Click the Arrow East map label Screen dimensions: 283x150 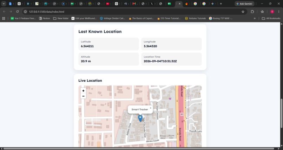click(171, 137)
